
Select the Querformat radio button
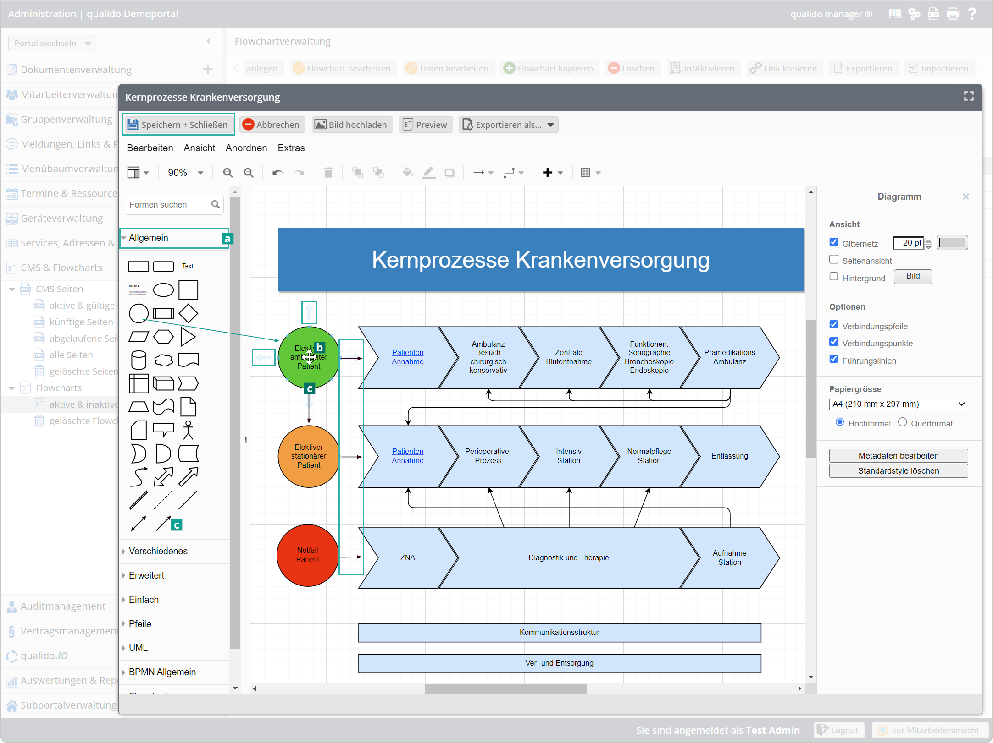pos(903,422)
